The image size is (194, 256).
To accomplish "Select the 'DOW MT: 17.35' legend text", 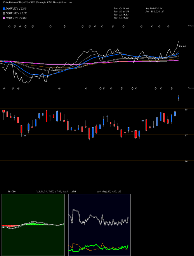I will (x=16, y=14).
